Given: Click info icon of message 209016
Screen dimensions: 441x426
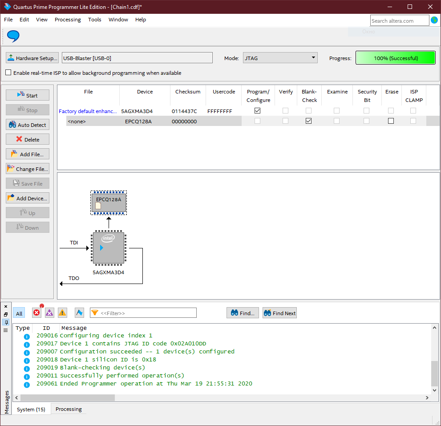Looking at the screenshot, I should coord(27,337).
